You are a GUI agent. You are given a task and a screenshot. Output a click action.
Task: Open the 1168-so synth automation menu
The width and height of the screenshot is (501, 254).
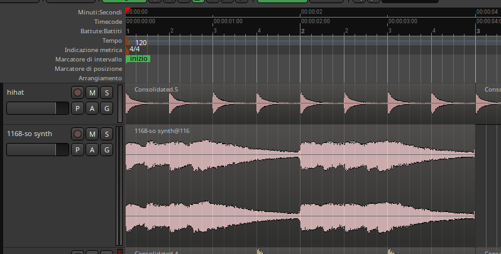92,150
